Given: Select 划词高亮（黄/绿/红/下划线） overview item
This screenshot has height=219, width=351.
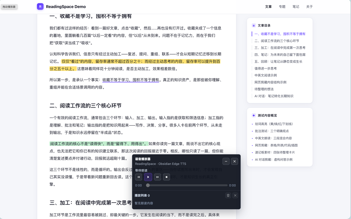Looking at the screenshot, I should [x=274, y=124].
